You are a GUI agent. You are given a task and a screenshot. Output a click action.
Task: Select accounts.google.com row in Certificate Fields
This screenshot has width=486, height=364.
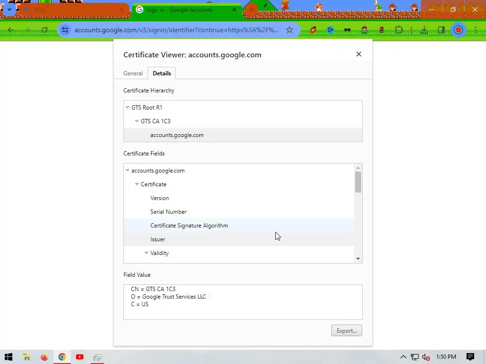coord(239,171)
